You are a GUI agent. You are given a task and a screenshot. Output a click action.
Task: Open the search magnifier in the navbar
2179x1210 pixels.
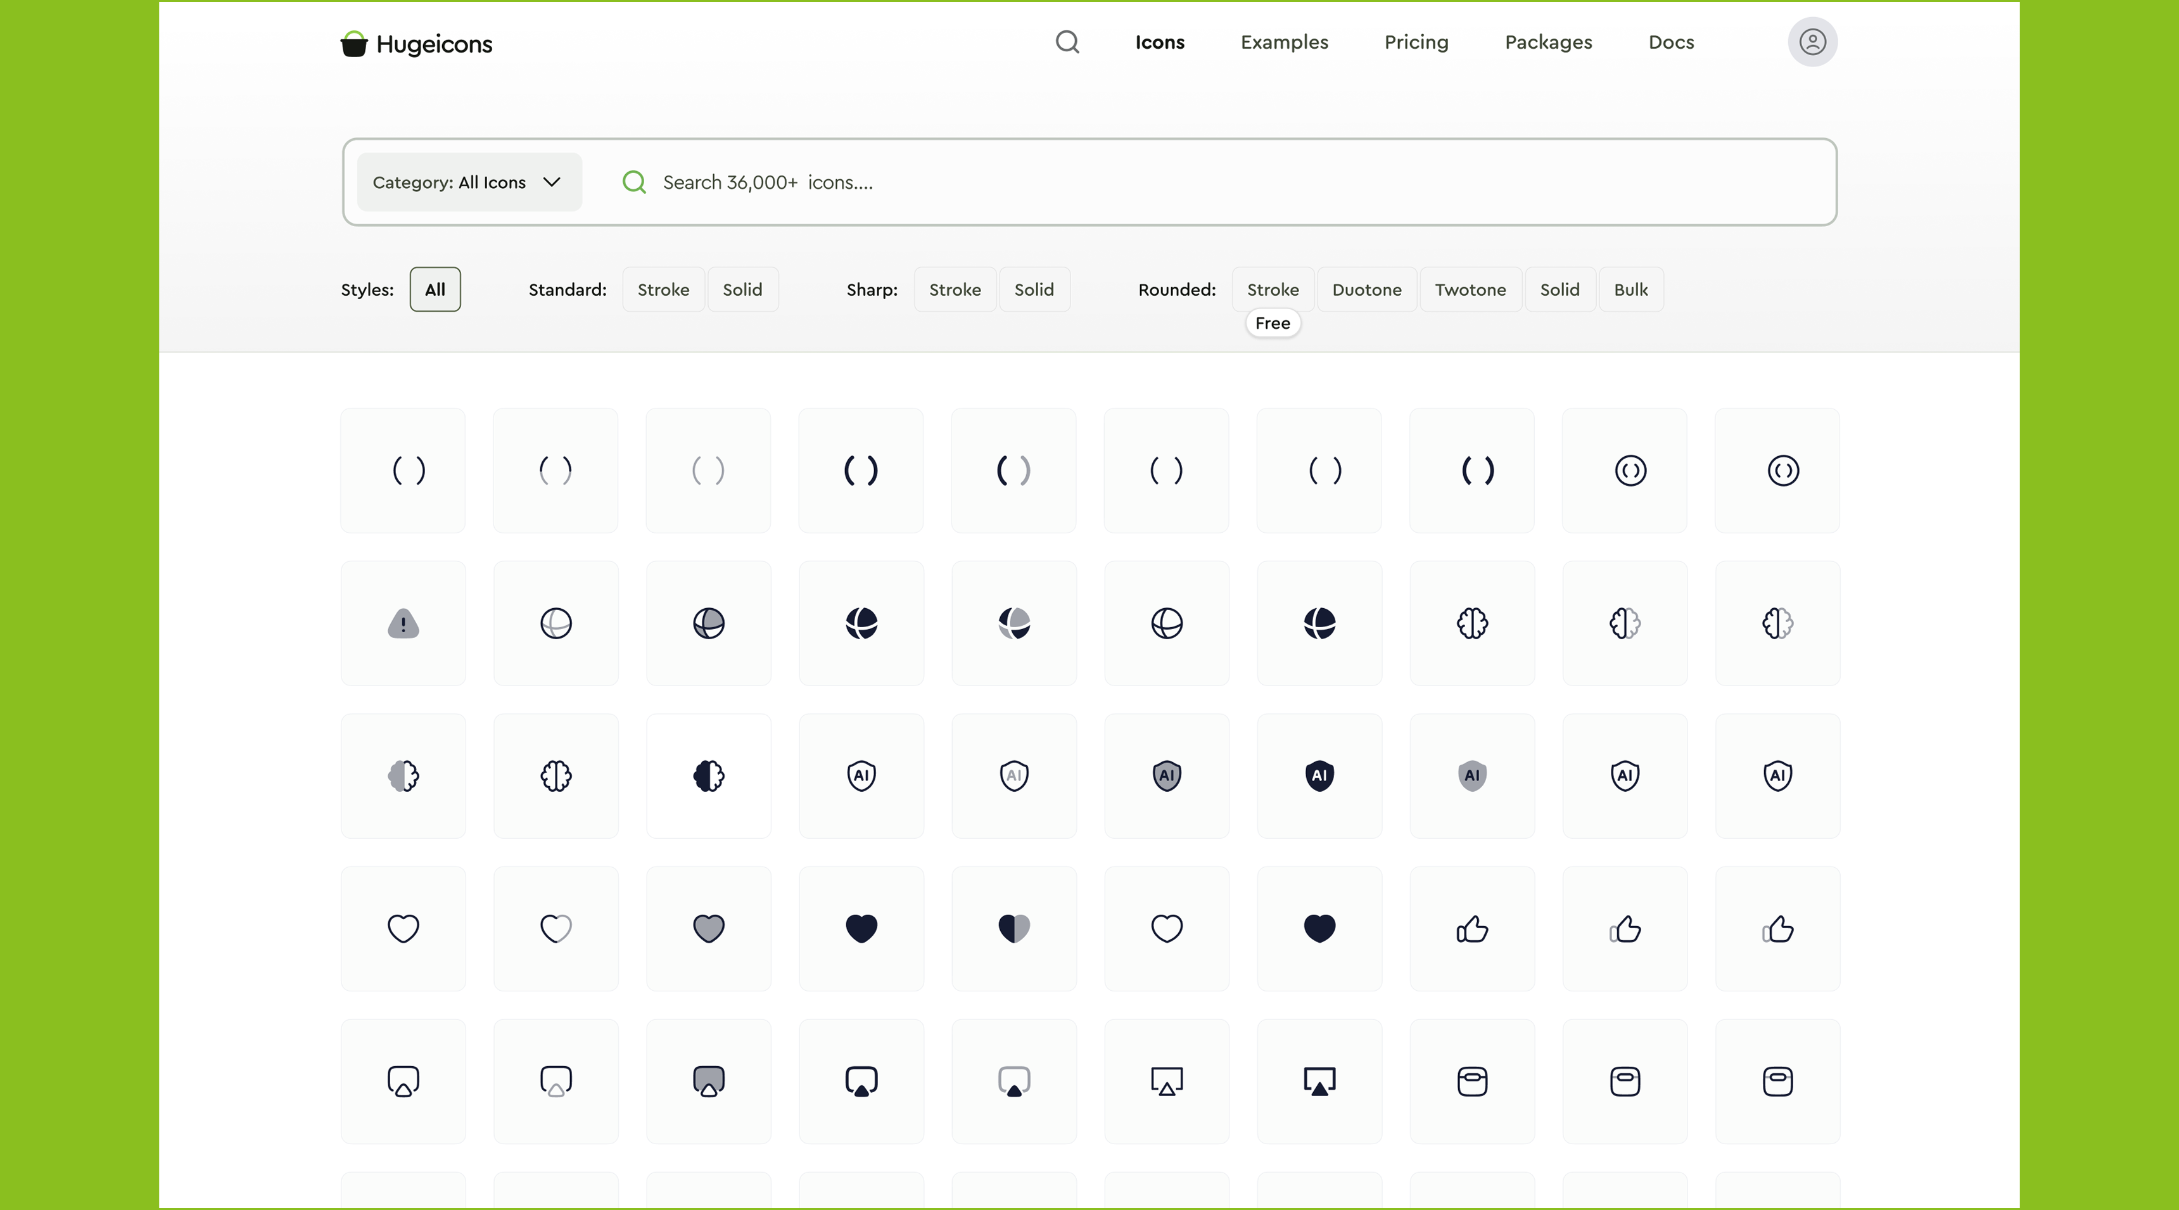(1067, 41)
